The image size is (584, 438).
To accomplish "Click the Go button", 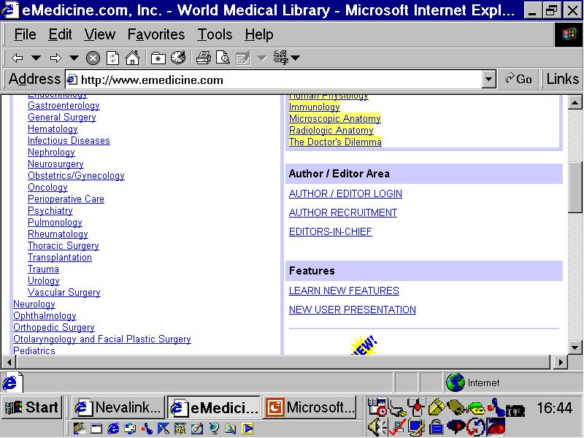I will 518,79.
